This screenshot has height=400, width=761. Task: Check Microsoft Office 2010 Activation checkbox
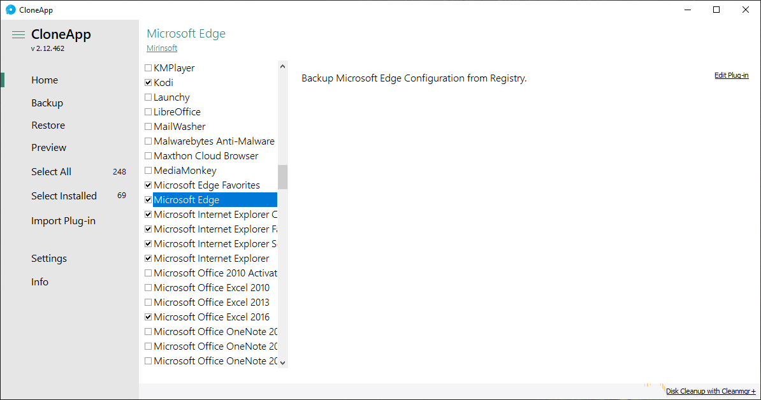tap(148, 273)
